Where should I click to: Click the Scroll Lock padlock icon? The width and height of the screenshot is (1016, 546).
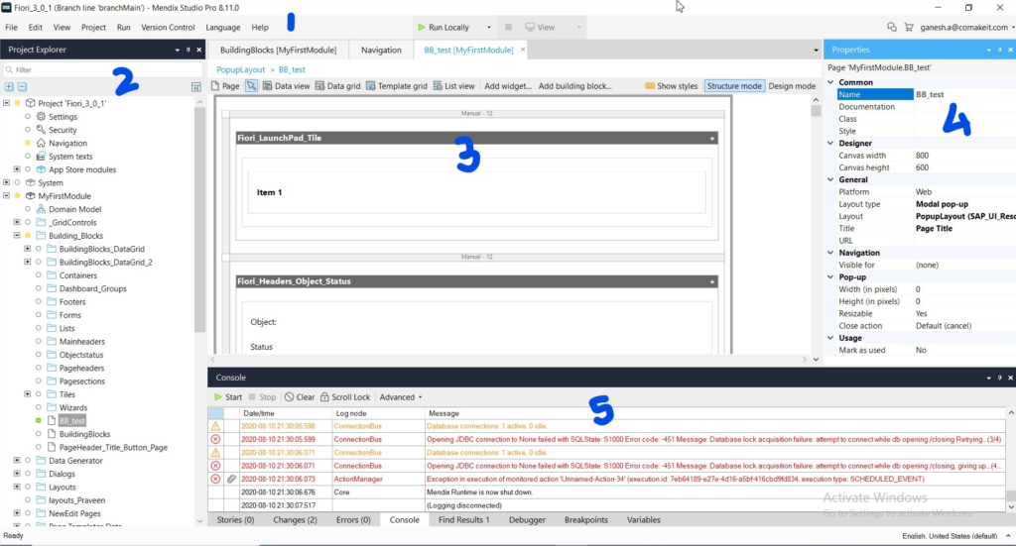pyautogui.click(x=324, y=397)
